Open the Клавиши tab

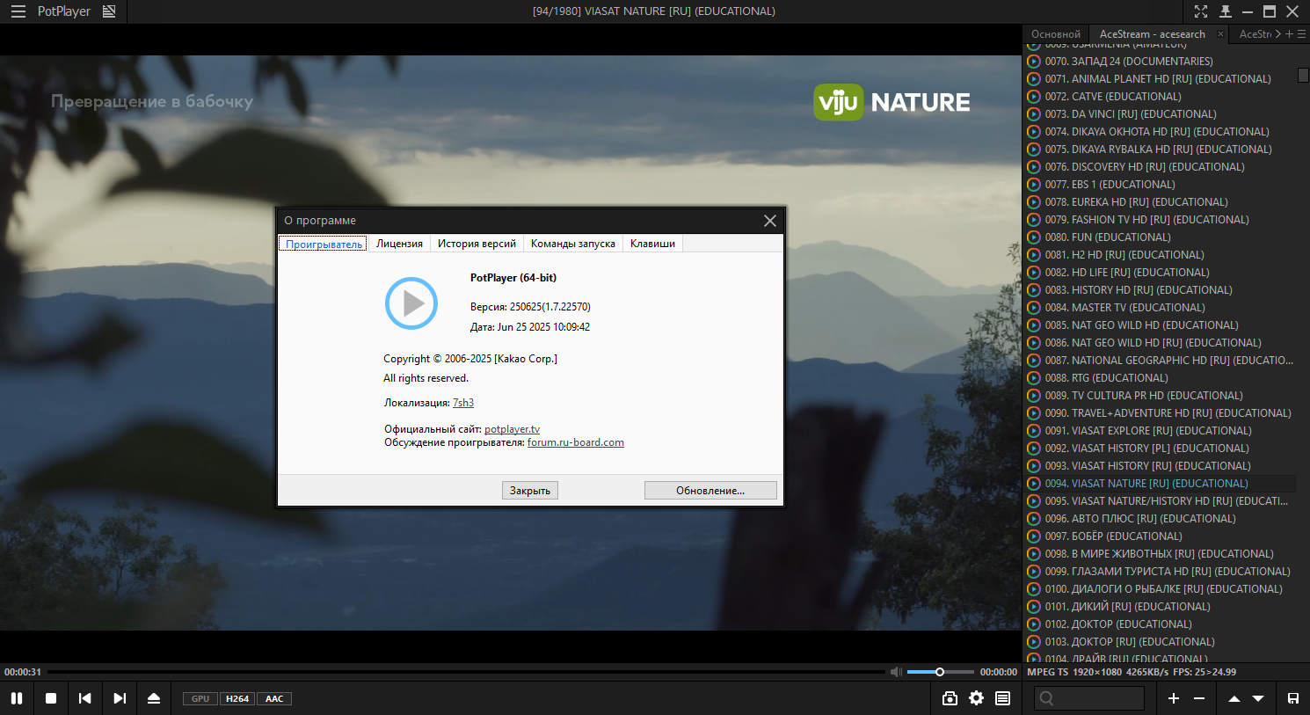652,244
